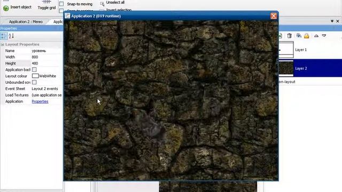
Task: Click the Unselect all label
Action: click(x=115, y=2)
